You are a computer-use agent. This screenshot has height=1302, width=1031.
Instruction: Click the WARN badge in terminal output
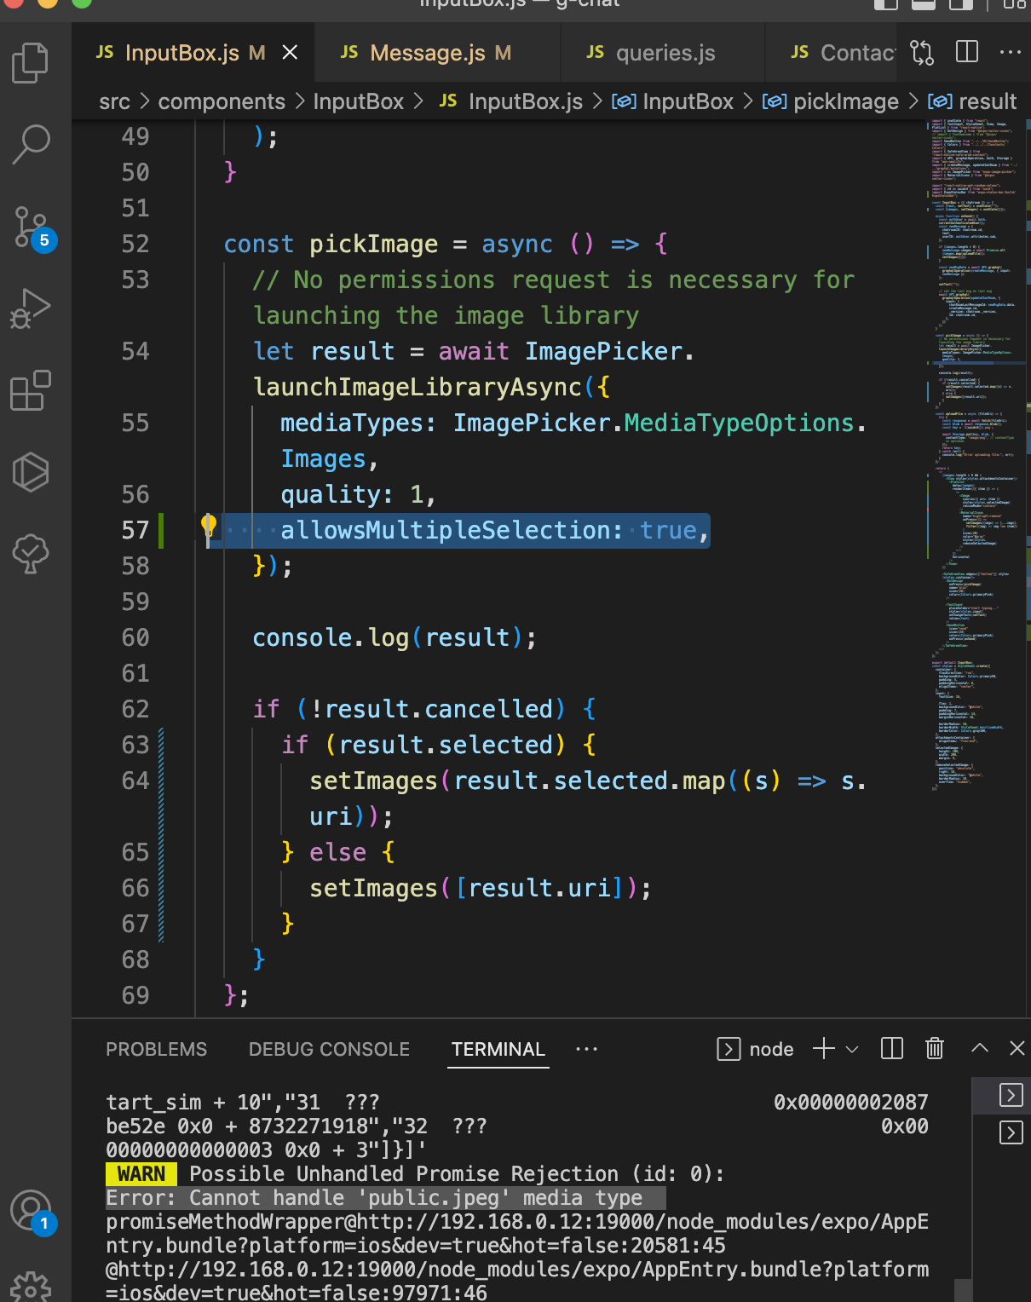coord(141,1174)
